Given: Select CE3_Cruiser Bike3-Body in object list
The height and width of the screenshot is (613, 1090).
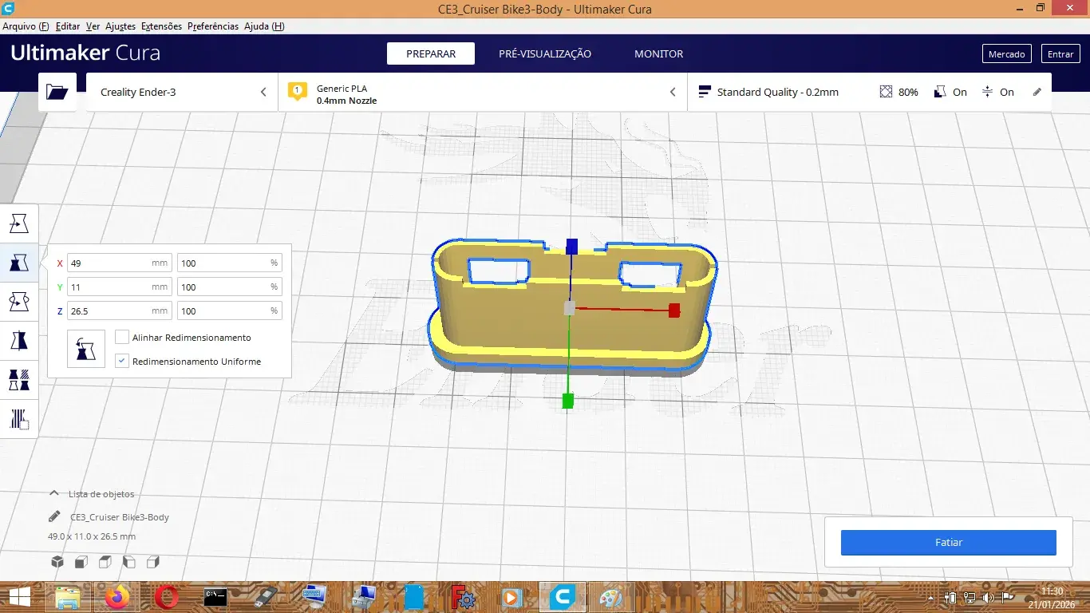Looking at the screenshot, I should click(120, 517).
